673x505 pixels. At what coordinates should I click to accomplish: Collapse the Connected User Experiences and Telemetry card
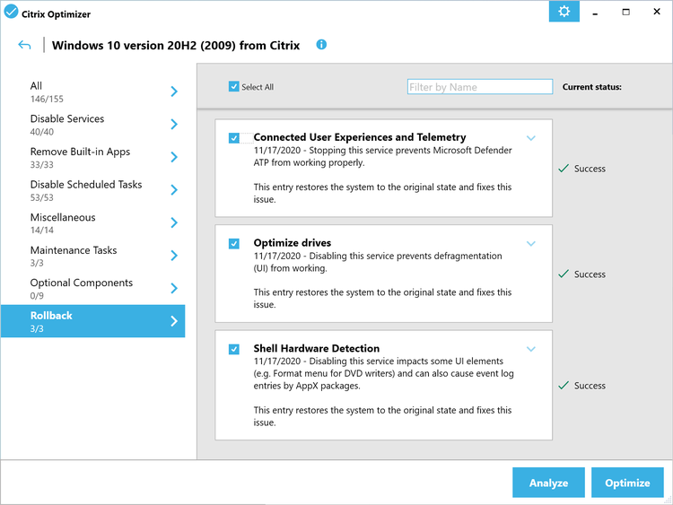point(531,138)
